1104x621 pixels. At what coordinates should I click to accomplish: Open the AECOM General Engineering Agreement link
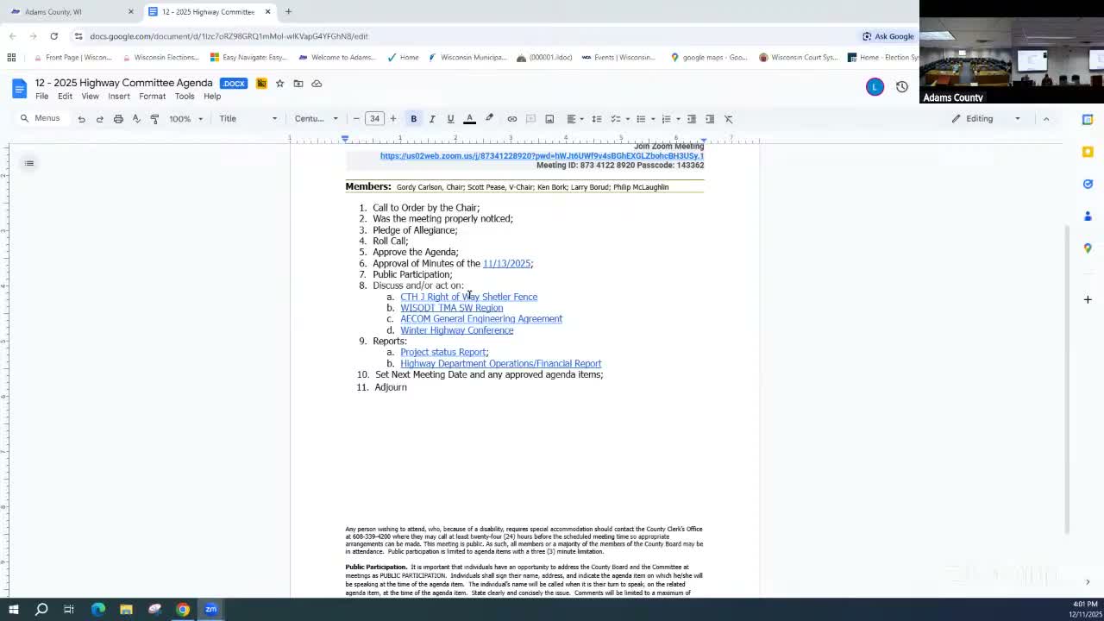(x=480, y=319)
